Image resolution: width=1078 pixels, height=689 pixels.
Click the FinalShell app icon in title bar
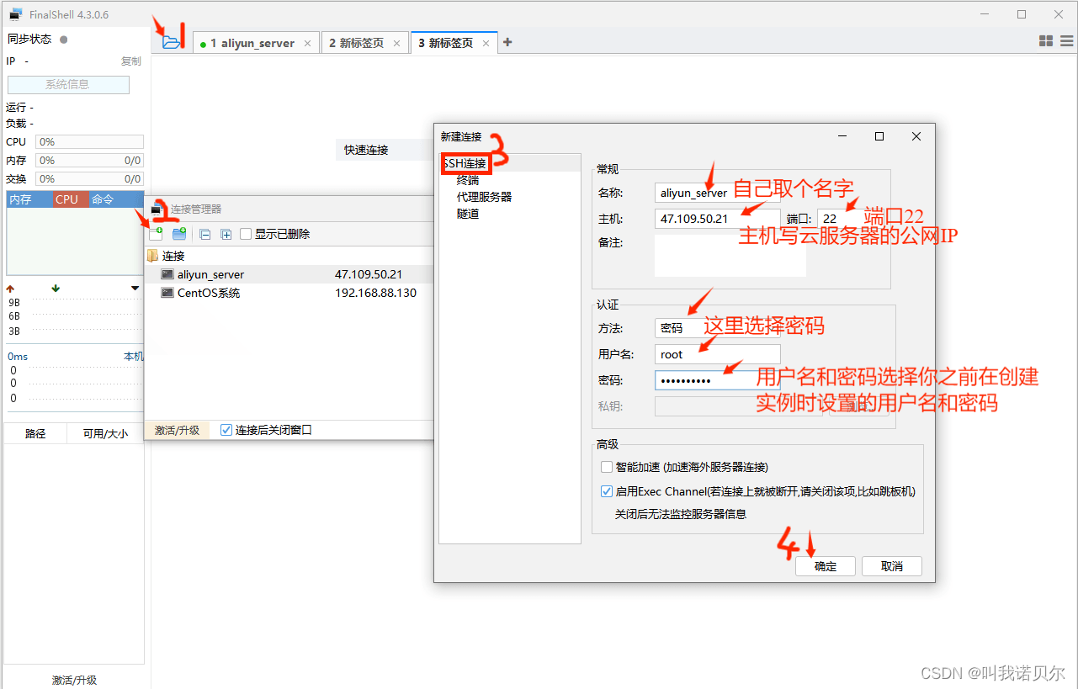(x=15, y=14)
